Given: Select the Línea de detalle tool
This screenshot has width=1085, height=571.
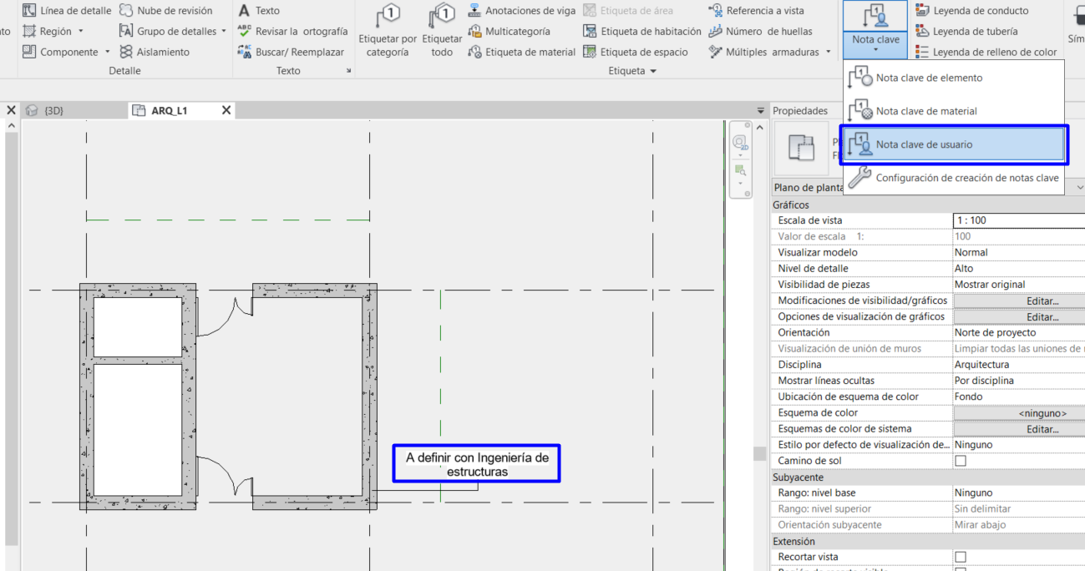Looking at the screenshot, I should [66, 11].
